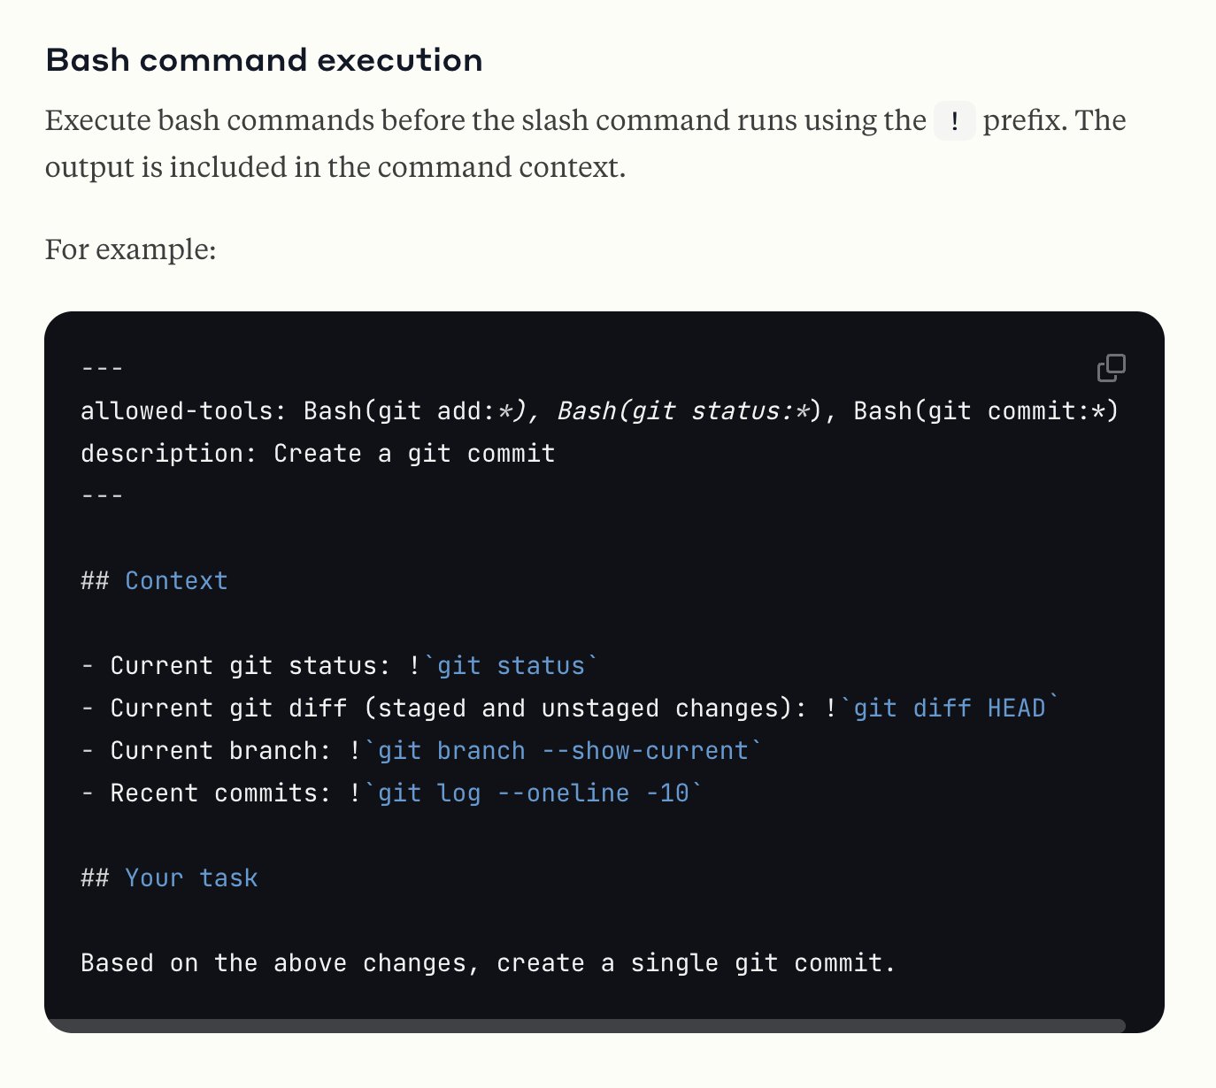Click the `git diff HEAD` command text

pos(949,709)
